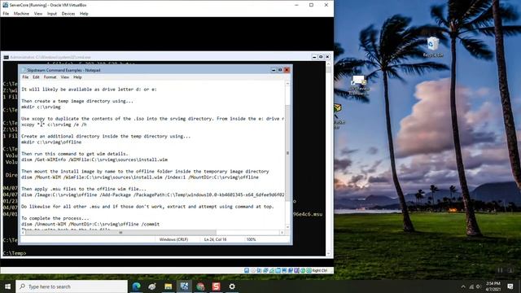Open VirtualBox File menu

pos(6,14)
